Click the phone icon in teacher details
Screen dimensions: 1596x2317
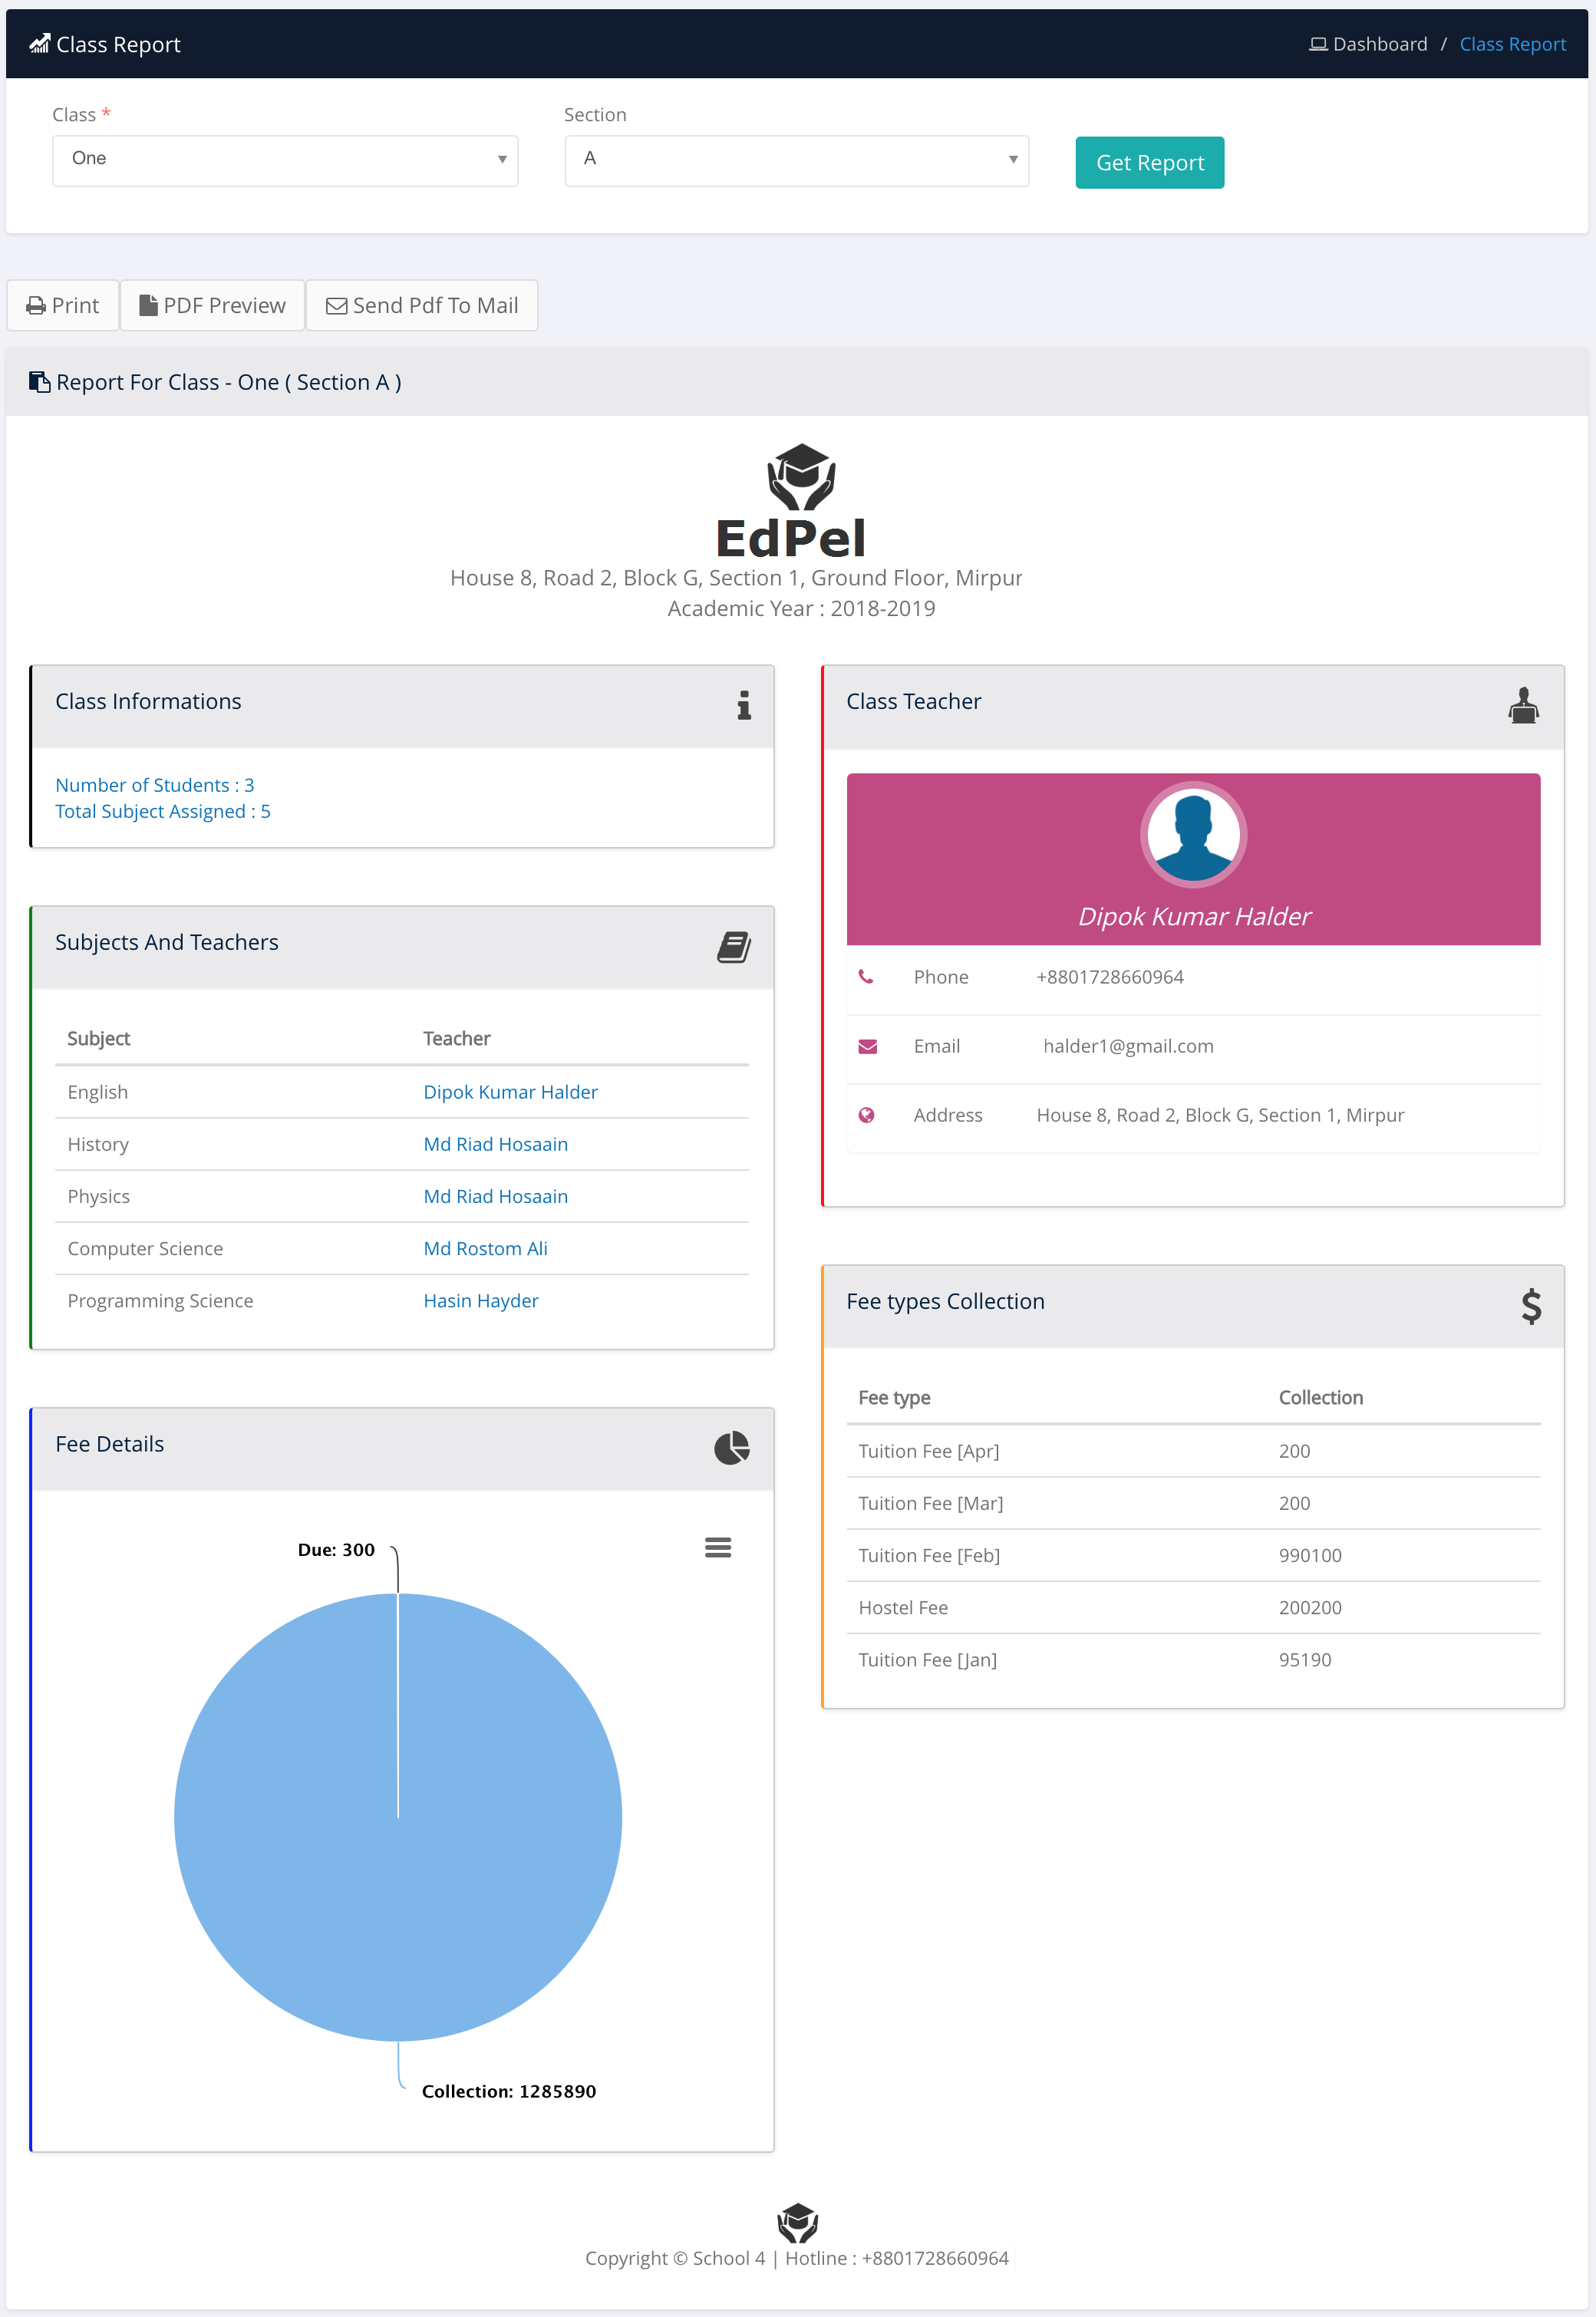tap(866, 977)
